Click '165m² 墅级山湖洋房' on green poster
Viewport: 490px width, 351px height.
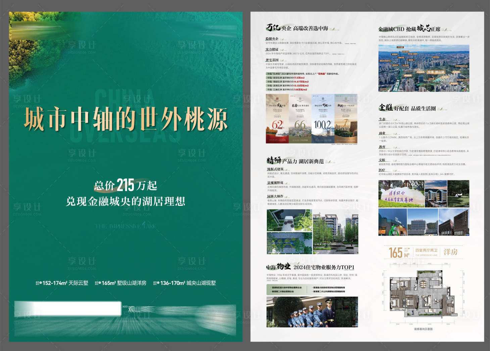click(x=121, y=283)
